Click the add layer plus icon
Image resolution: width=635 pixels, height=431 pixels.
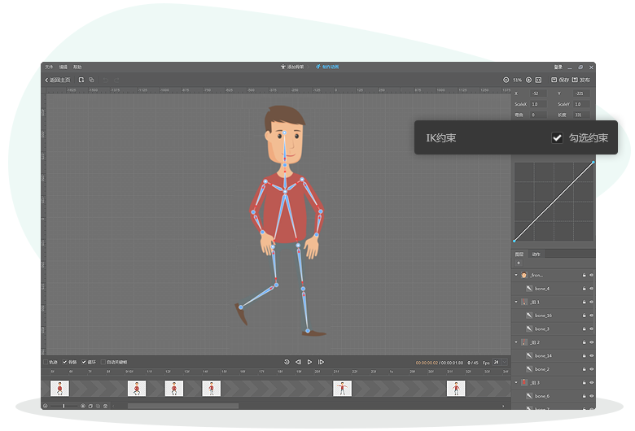[519, 263]
